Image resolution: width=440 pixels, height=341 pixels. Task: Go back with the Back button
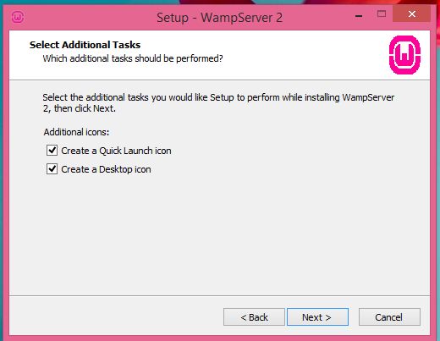tap(254, 317)
